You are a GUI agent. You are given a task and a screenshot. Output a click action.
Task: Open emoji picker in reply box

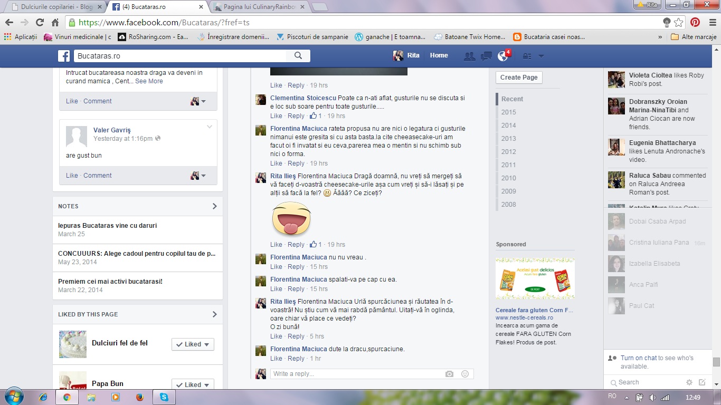pyautogui.click(x=465, y=374)
